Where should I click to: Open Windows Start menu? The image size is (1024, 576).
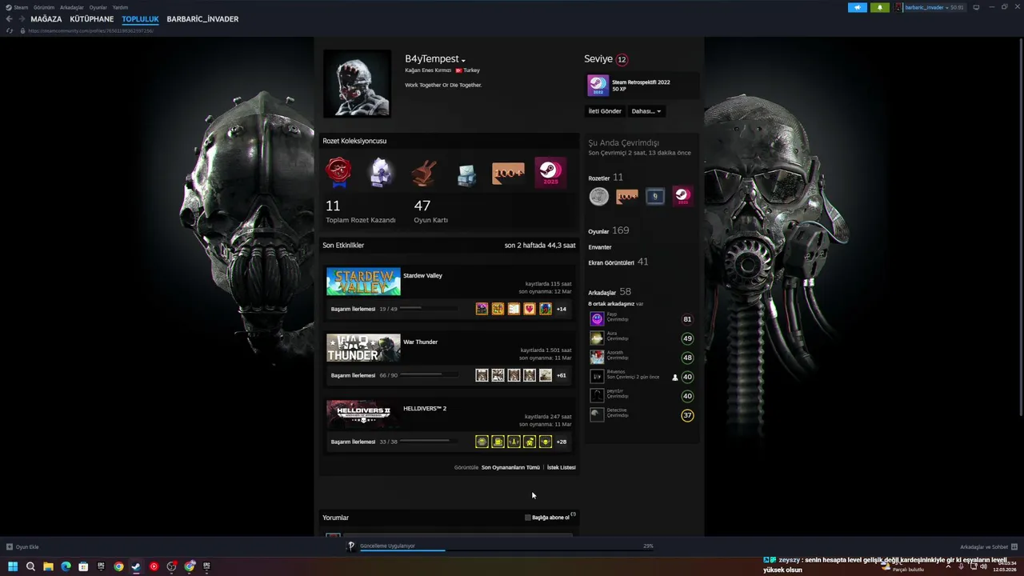coord(13,566)
